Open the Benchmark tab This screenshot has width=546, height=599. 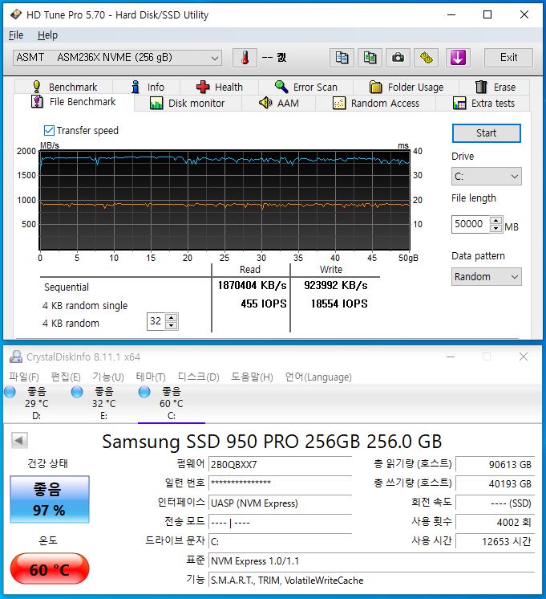pos(64,87)
